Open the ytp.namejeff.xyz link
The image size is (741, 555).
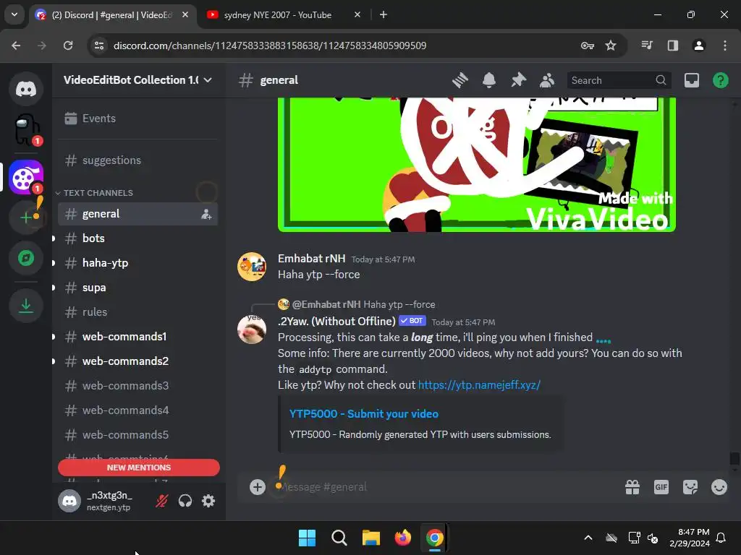point(479,385)
